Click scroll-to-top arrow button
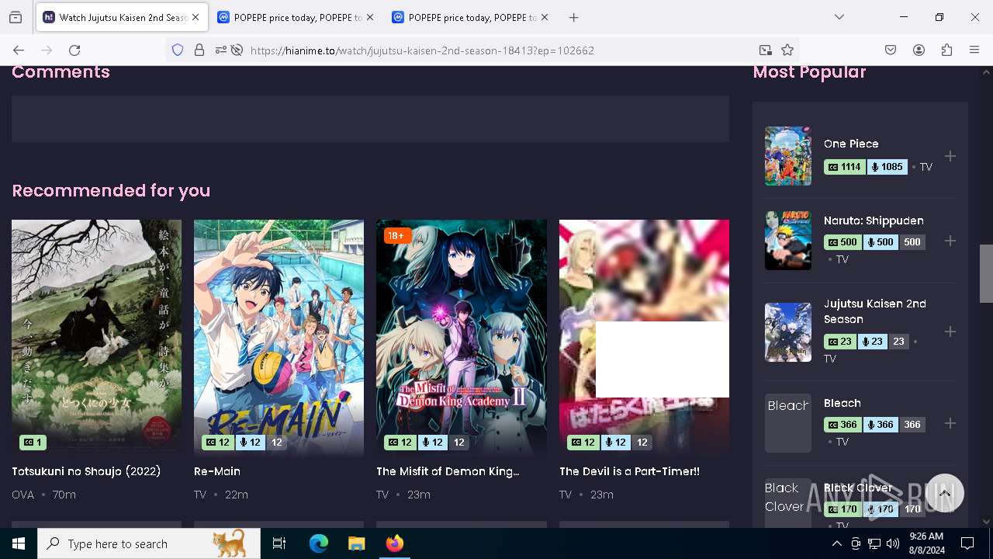Viewport: 993px width, 559px height. tap(944, 493)
